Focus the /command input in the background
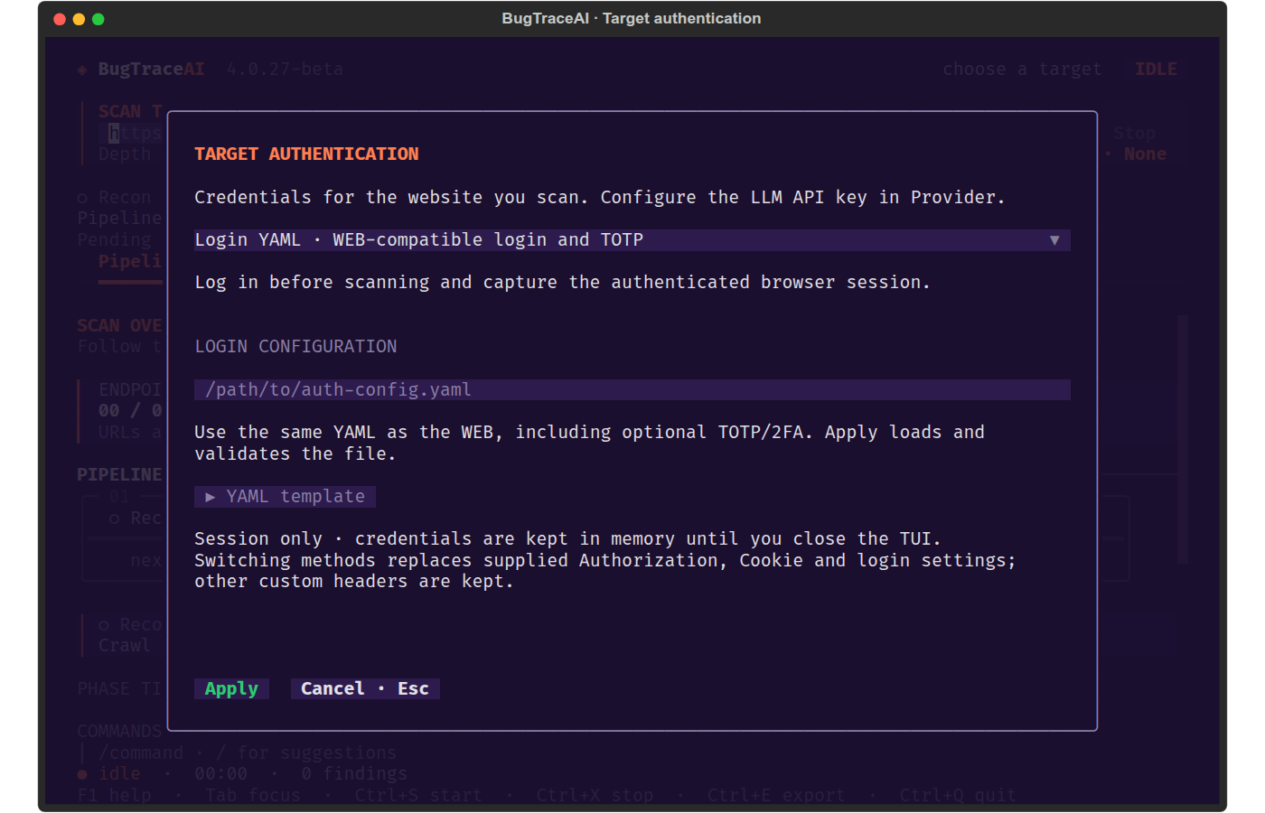Image resolution: width=1265 pixels, height=813 pixels. (x=247, y=752)
